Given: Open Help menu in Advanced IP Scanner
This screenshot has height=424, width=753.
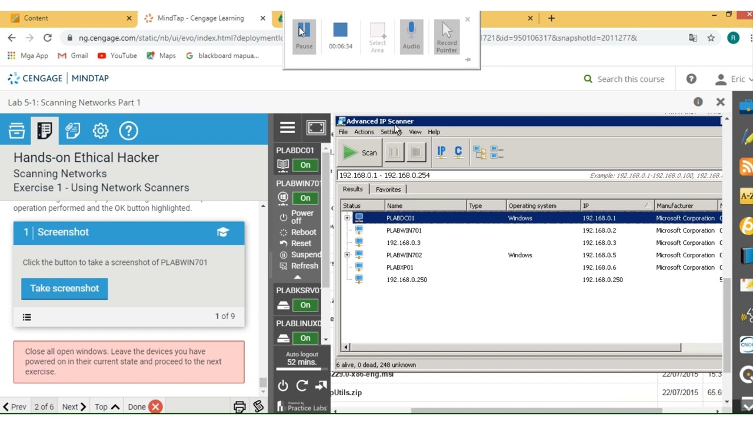Looking at the screenshot, I should coord(434,132).
